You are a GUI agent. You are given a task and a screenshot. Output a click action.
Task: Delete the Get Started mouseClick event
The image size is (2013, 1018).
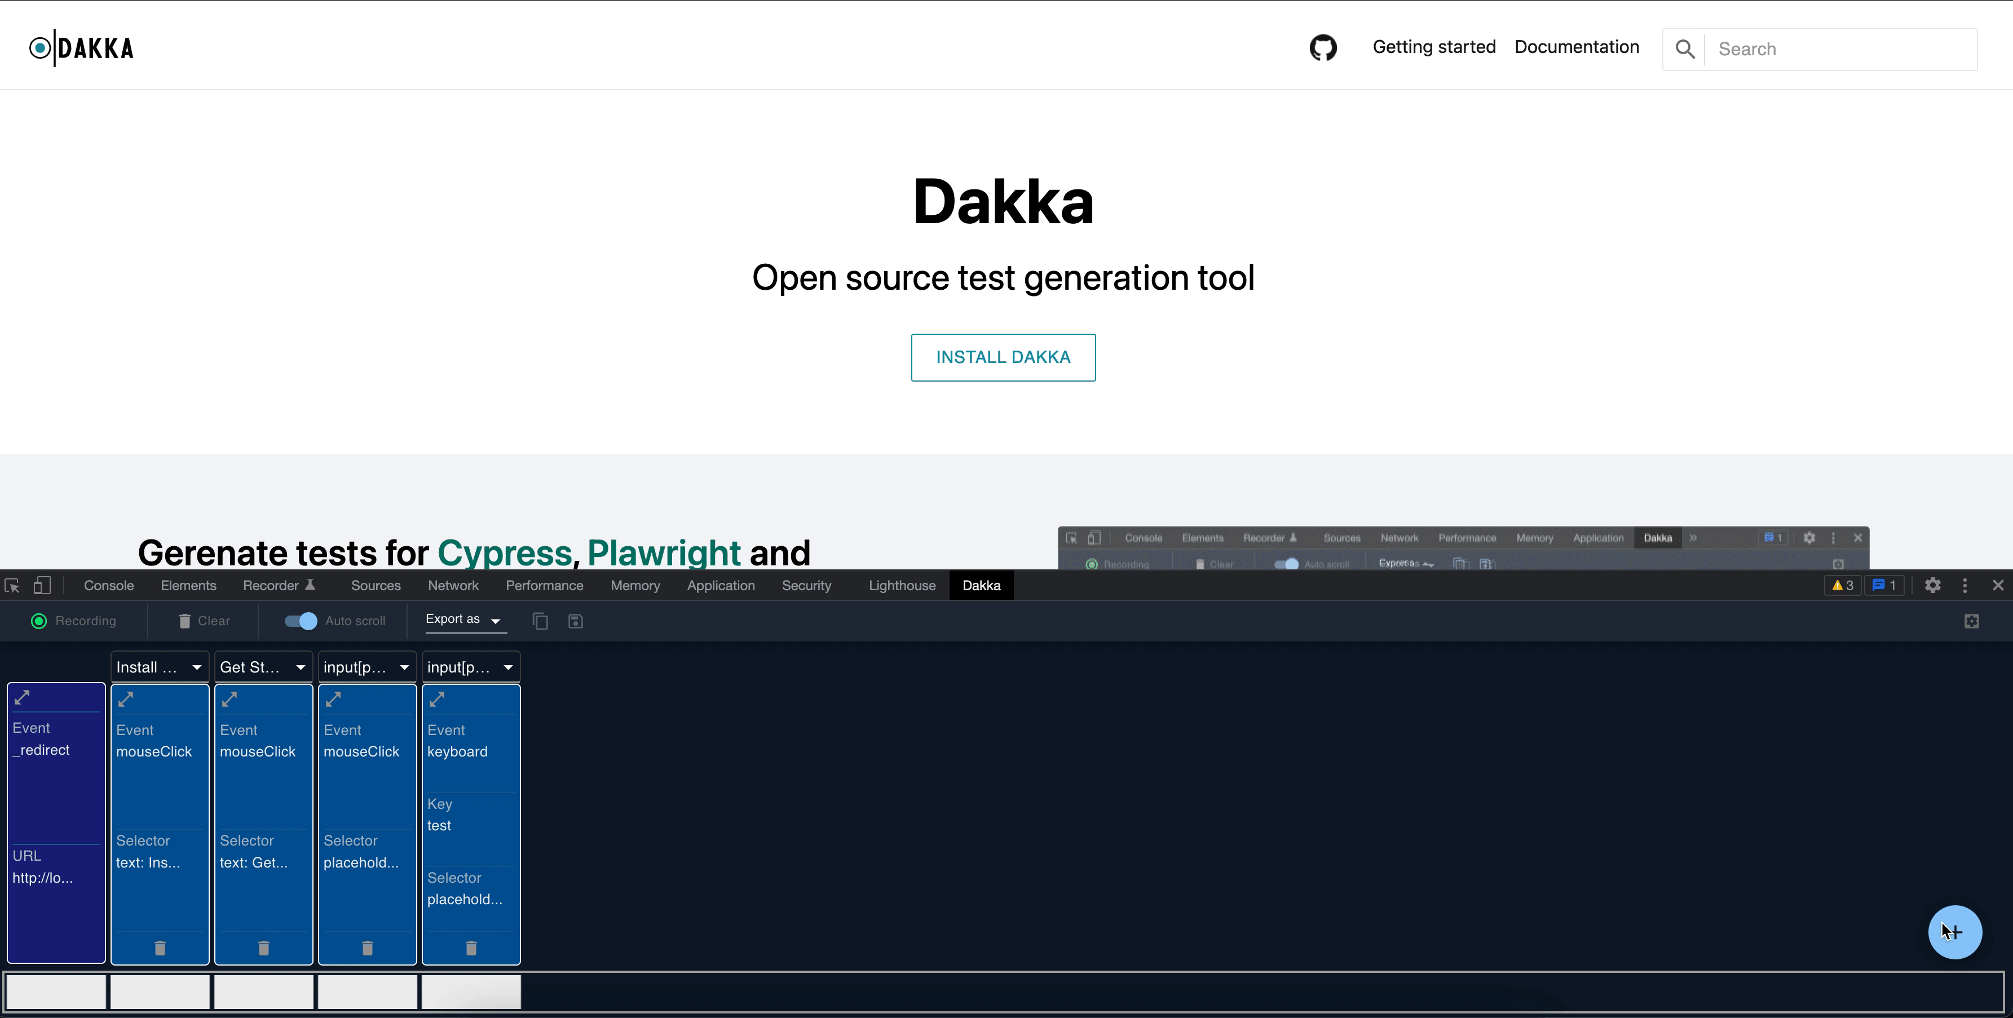point(264,948)
